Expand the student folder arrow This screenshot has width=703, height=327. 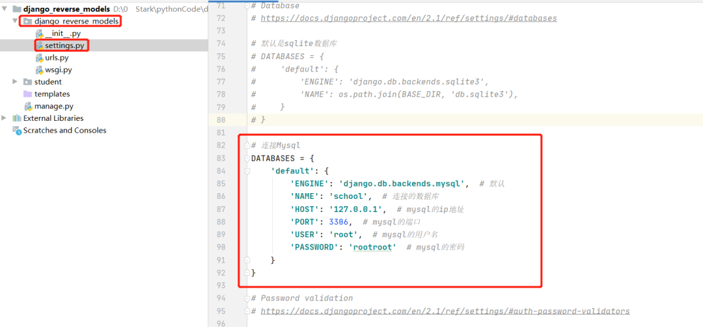point(15,81)
